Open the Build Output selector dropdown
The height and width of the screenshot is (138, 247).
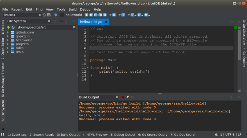click(117, 97)
